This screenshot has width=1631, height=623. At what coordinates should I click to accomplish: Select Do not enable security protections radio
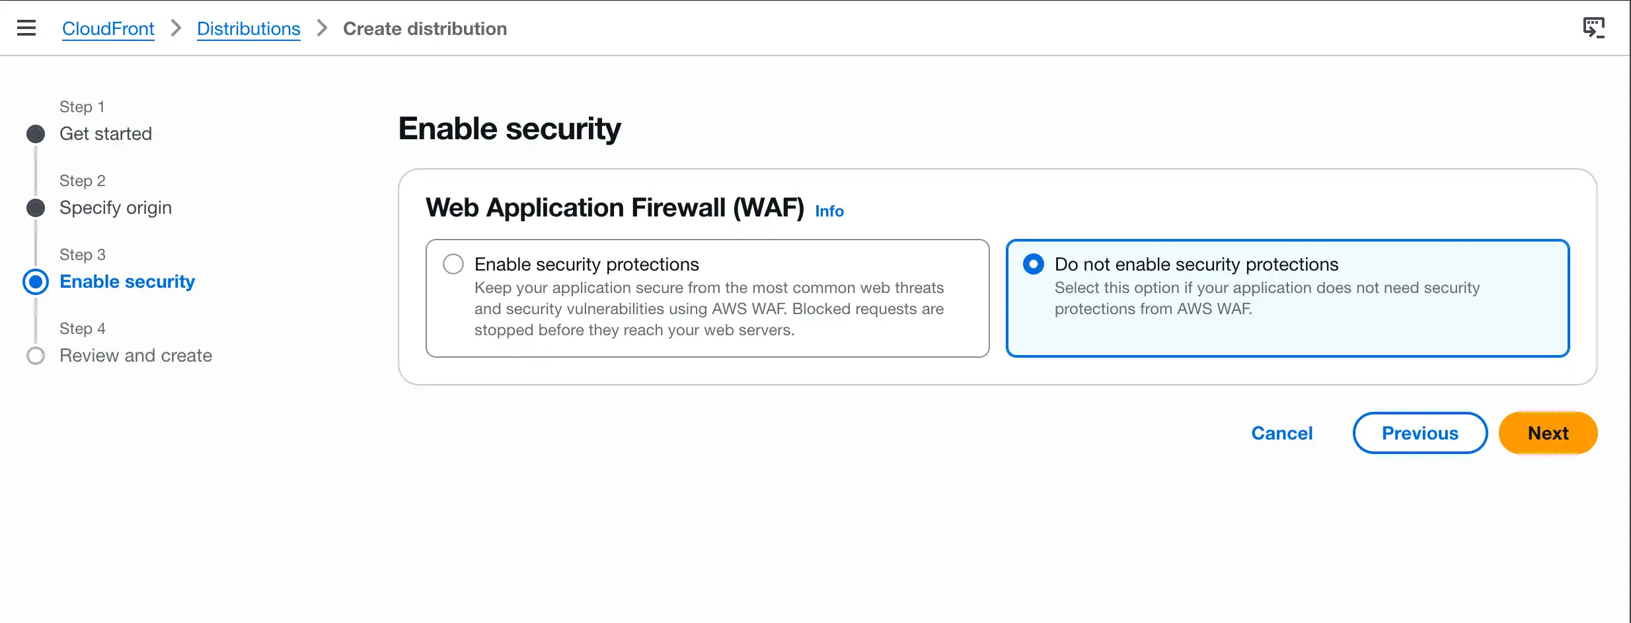1034,264
